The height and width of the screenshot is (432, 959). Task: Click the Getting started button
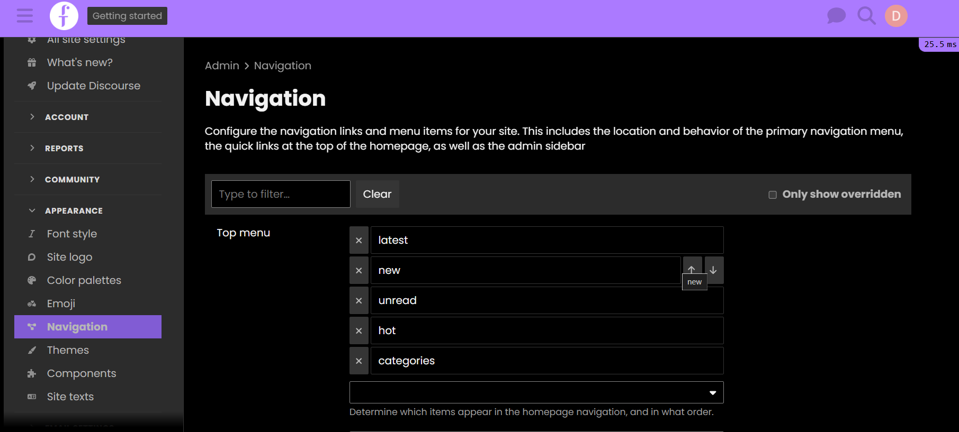[127, 16]
